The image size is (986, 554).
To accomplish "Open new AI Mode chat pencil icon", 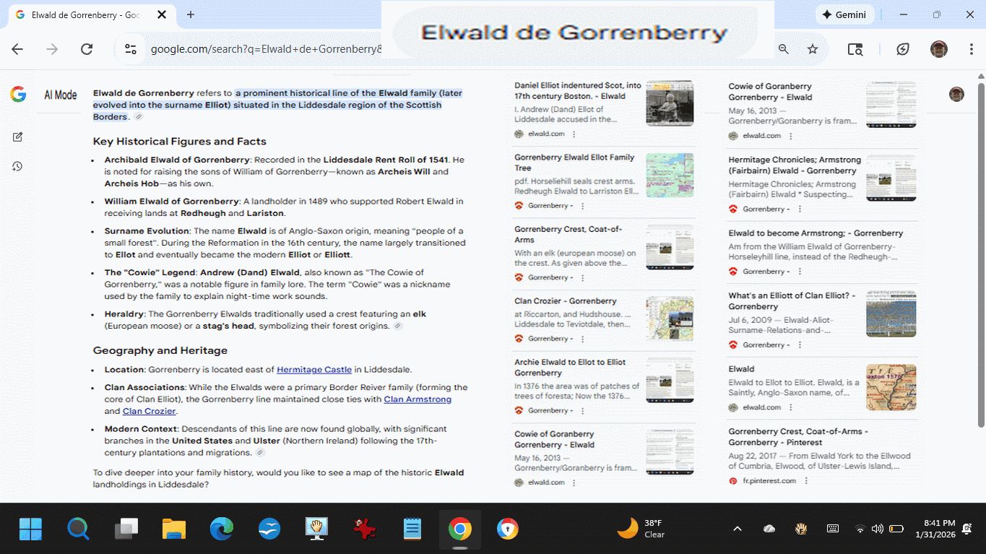I will (18, 137).
